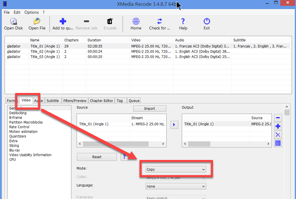Click the Chapters column header
Image resolution: width=296 pixels, height=199 pixels.
[74, 40]
